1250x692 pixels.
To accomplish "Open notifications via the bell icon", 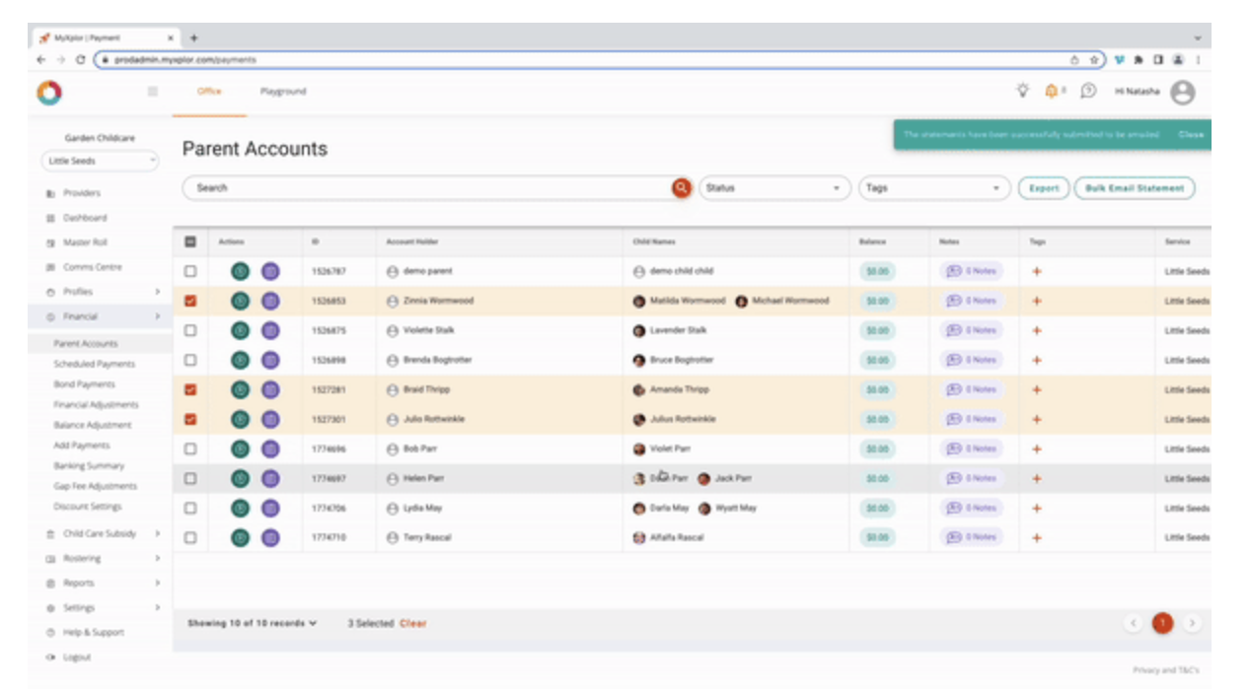I will coord(1054,92).
